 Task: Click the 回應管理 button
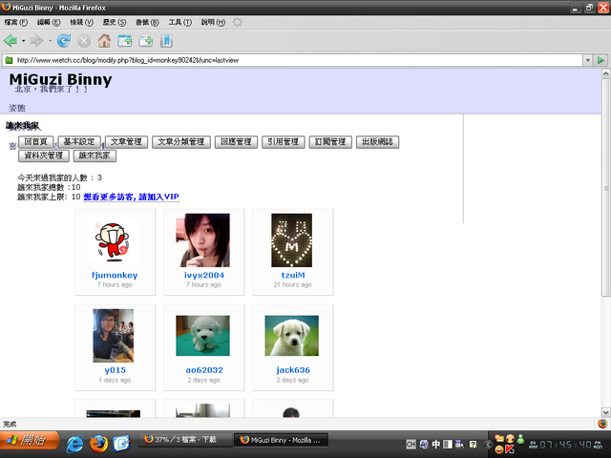(x=236, y=142)
